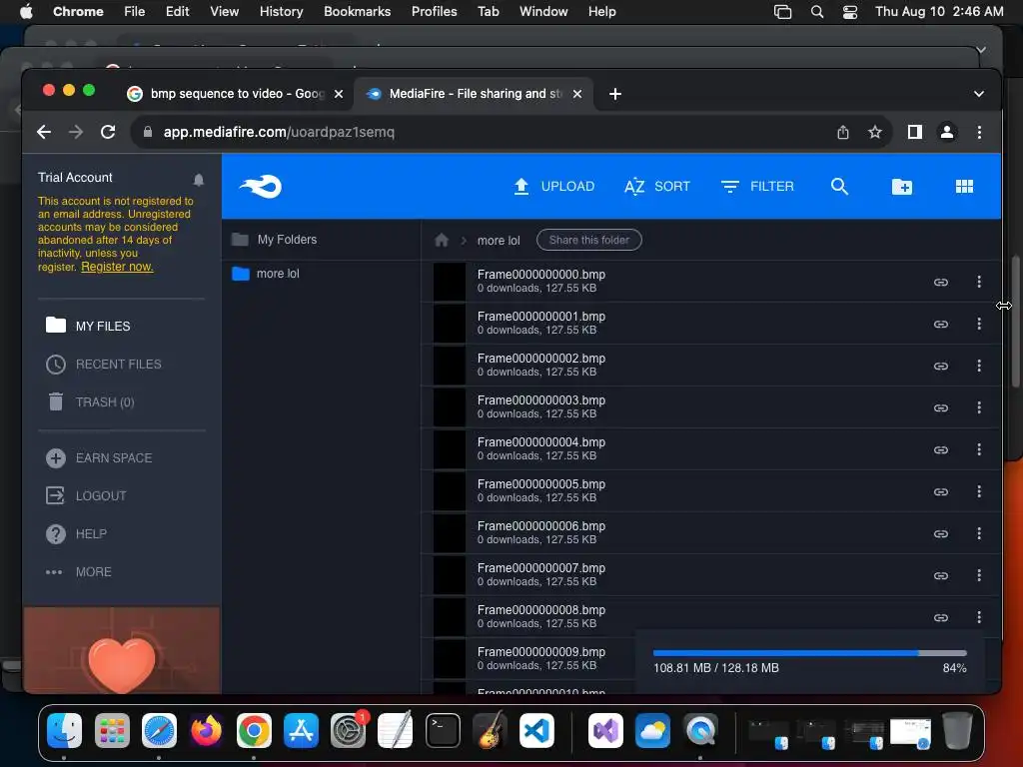The width and height of the screenshot is (1023, 767).
Task: Open the Window menu
Action: [543, 12]
